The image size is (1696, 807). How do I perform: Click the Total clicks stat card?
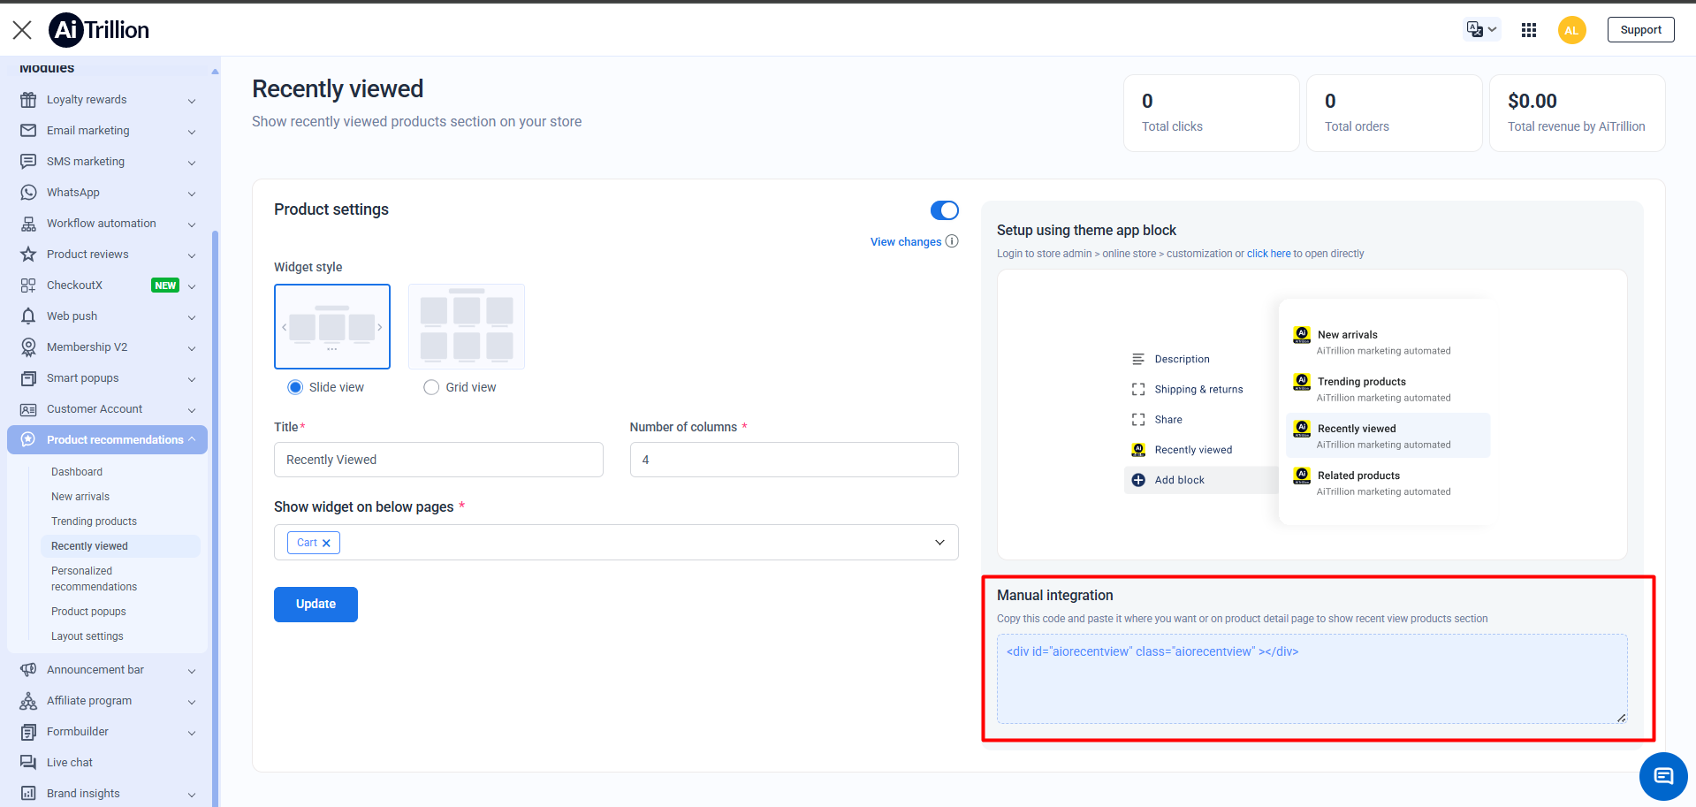pyautogui.click(x=1212, y=113)
